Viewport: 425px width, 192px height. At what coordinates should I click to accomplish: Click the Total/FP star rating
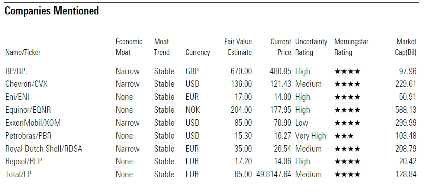347,175
